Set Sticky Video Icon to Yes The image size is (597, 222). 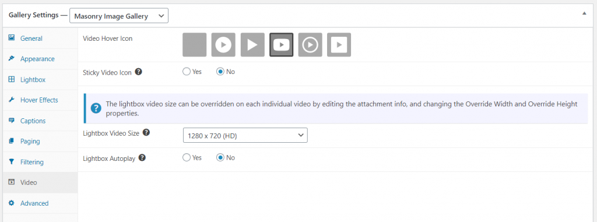coord(187,71)
